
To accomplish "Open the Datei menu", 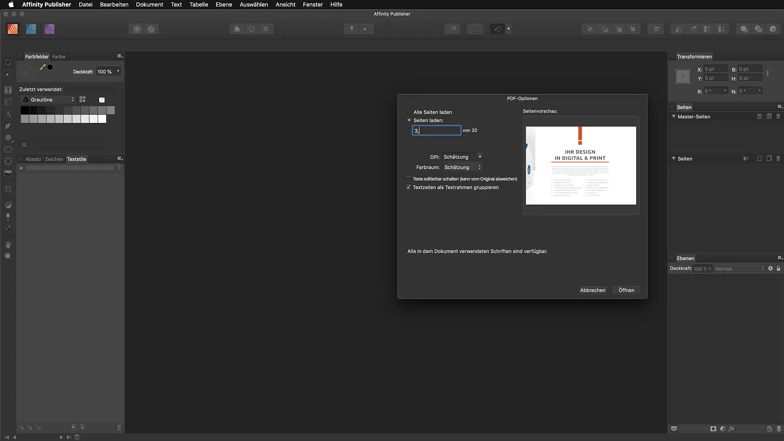I will click(85, 4).
